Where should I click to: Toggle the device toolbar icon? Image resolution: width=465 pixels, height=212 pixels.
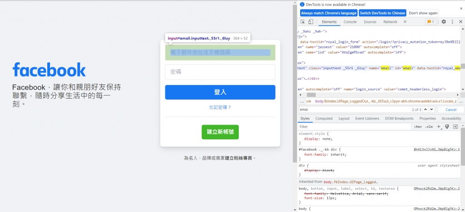311,22
